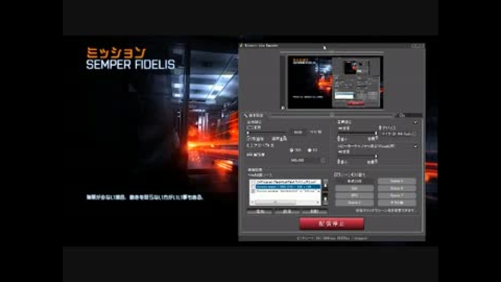
Task: Toggle the panel handle below the preview
Action: click(331, 115)
